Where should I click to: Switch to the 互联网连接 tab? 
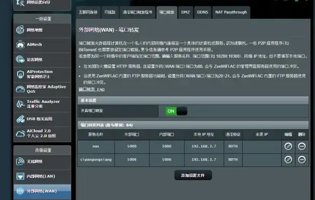pyautogui.click(x=88, y=12)
